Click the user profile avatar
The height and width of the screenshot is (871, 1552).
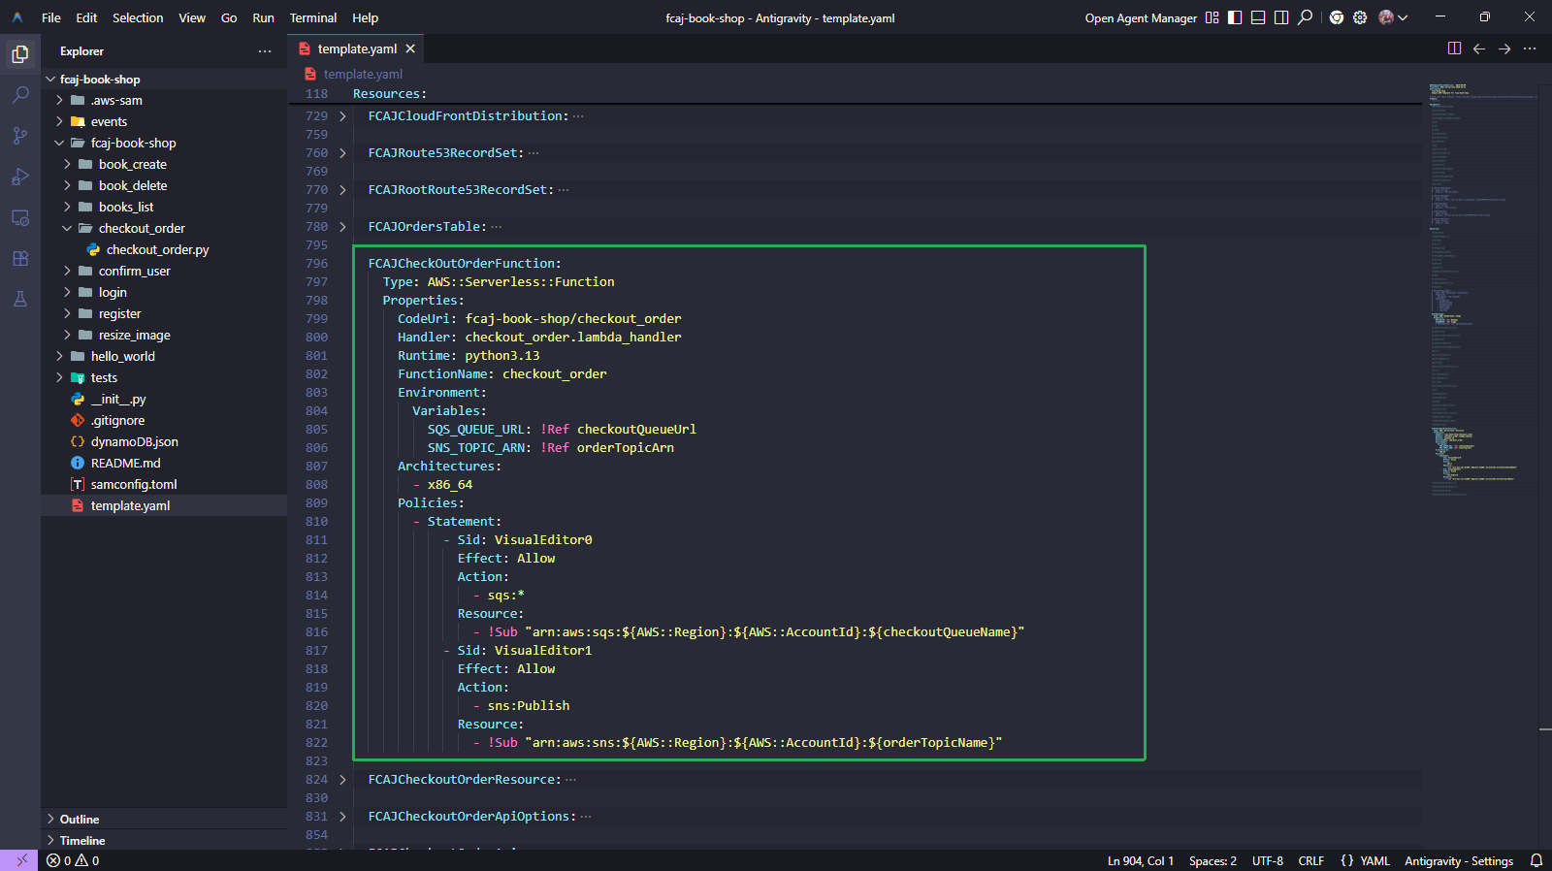[1386, 17]
